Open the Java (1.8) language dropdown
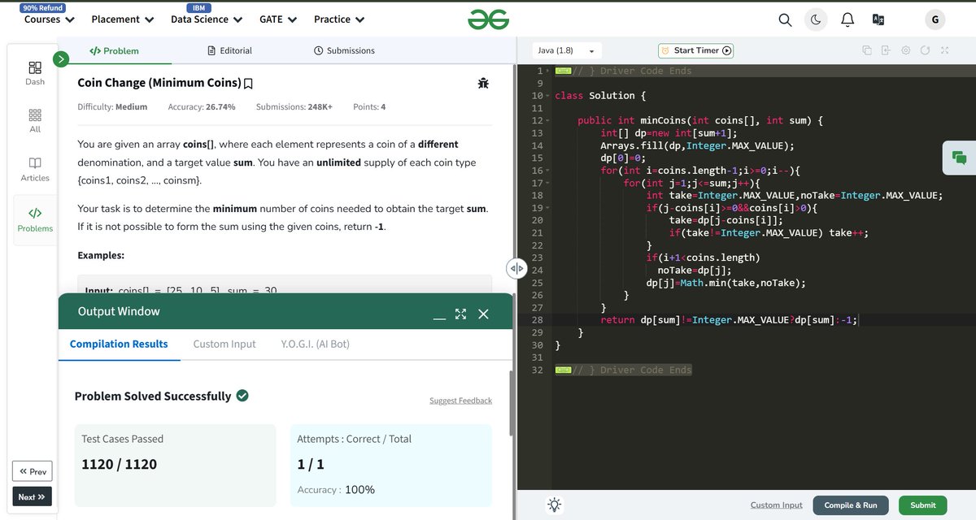976x520 pixels. click(x=568, y=50)
